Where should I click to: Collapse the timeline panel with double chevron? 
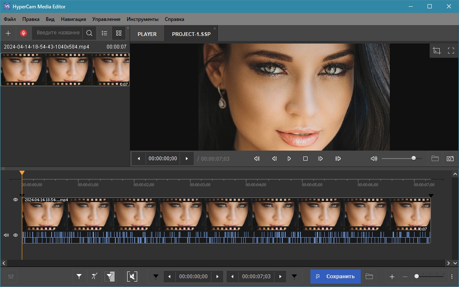point(3,169)
